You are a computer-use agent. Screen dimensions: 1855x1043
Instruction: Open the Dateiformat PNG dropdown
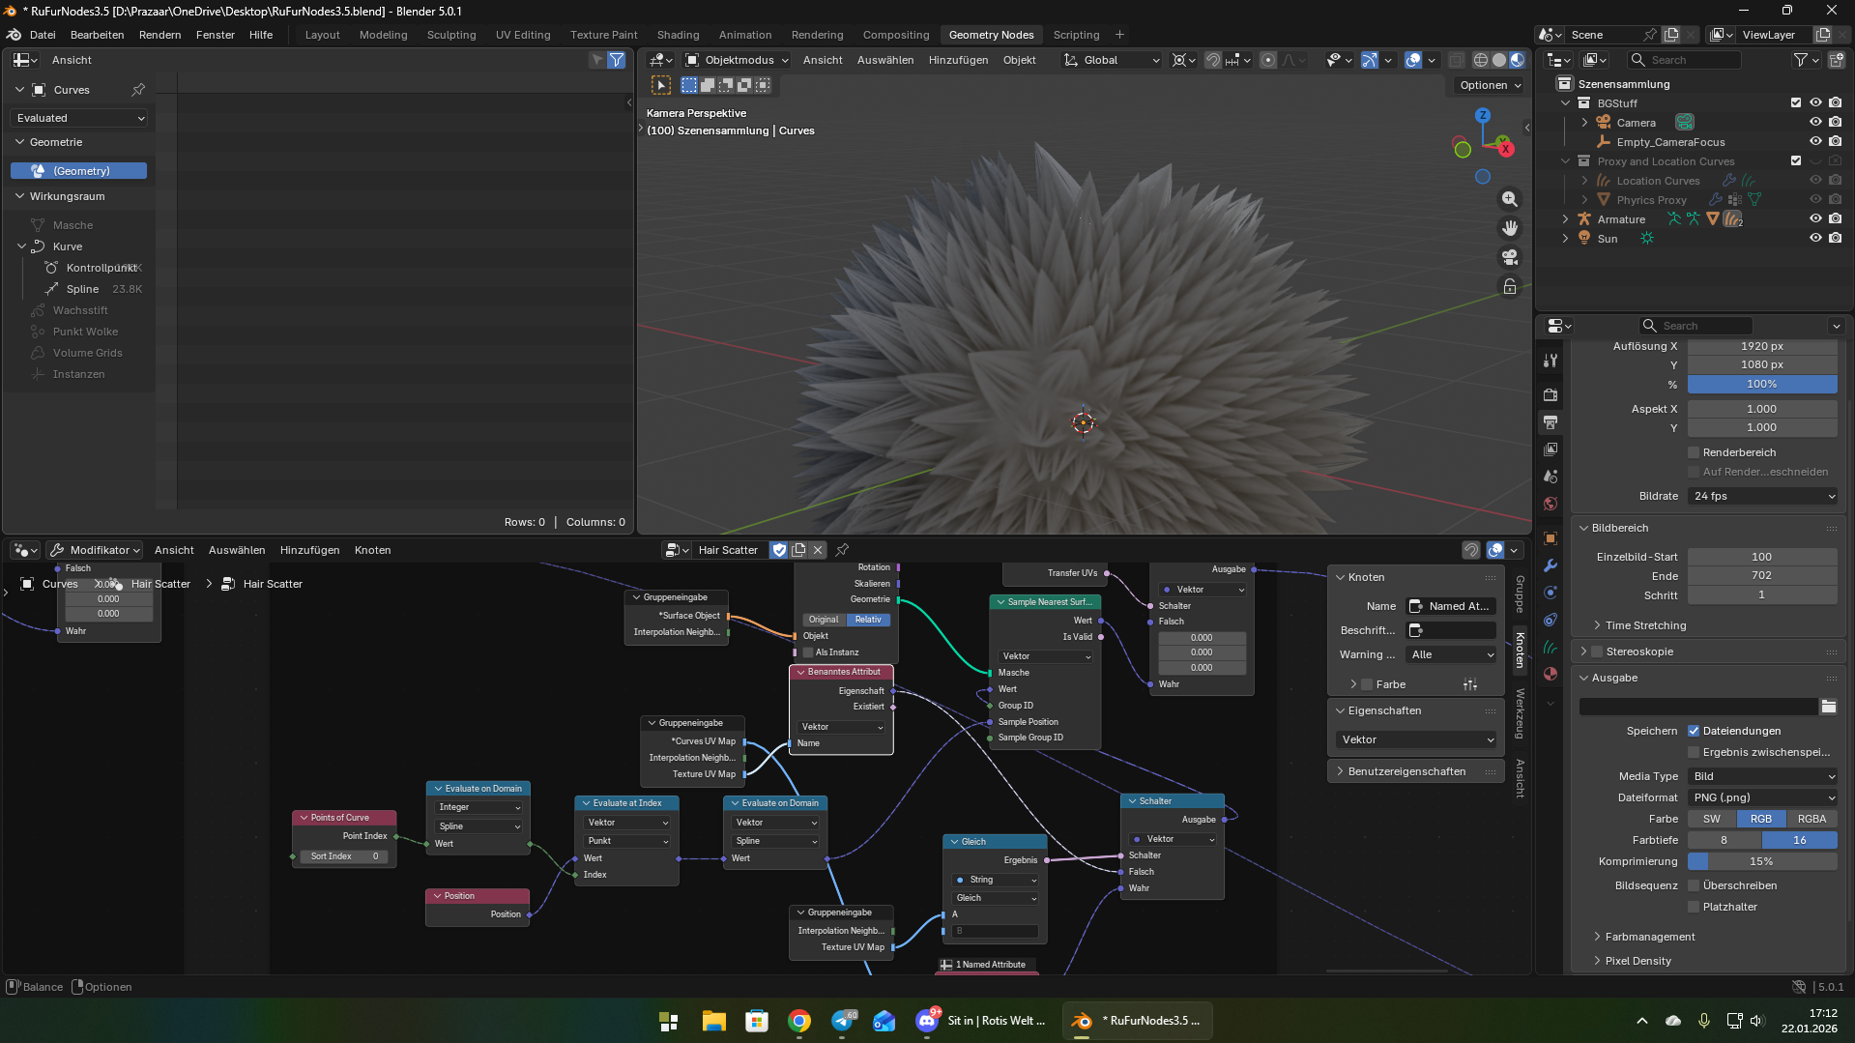[1762, 797]
